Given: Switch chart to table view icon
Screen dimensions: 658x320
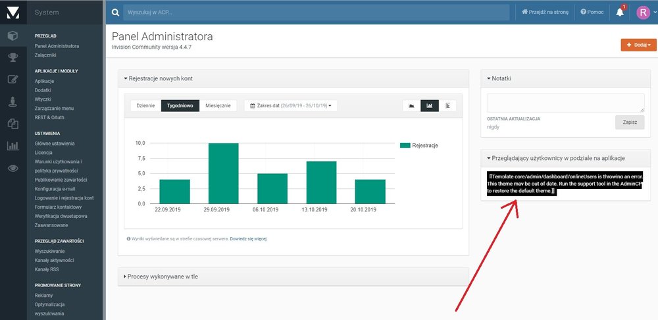Looking at the screenshot, I should 447,105.
